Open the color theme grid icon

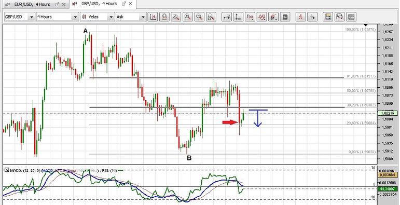[x=328, y=17]
